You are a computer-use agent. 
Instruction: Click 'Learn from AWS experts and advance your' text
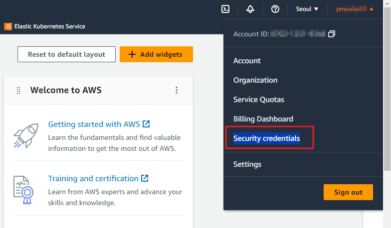(x=115, y=192)
